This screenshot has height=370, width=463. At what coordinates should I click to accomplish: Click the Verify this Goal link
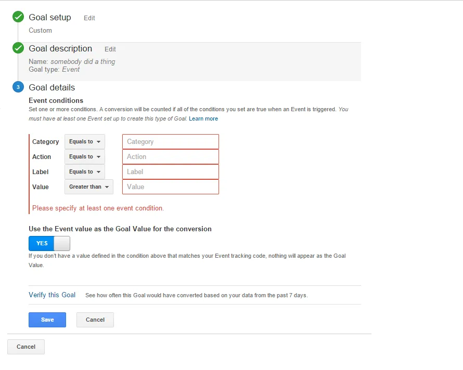[x=52, y=295]
